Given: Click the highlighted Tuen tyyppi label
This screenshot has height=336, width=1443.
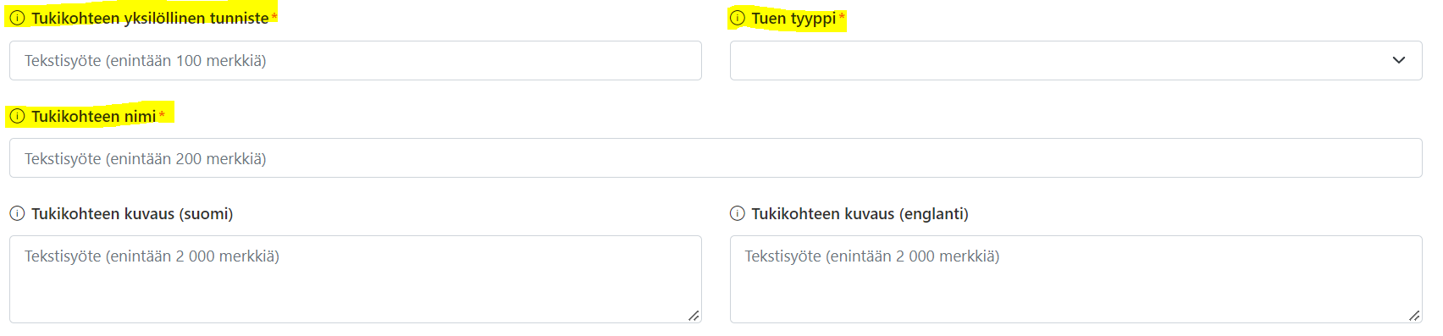Looking at the screenshot, I should [x=793, y=18].
